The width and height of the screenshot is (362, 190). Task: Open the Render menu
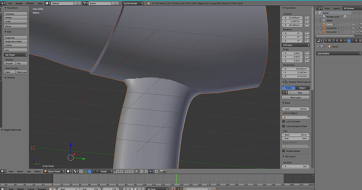19,4
